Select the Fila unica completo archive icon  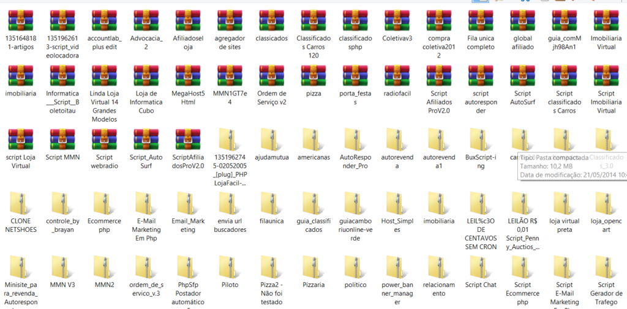tap(481, 20)
